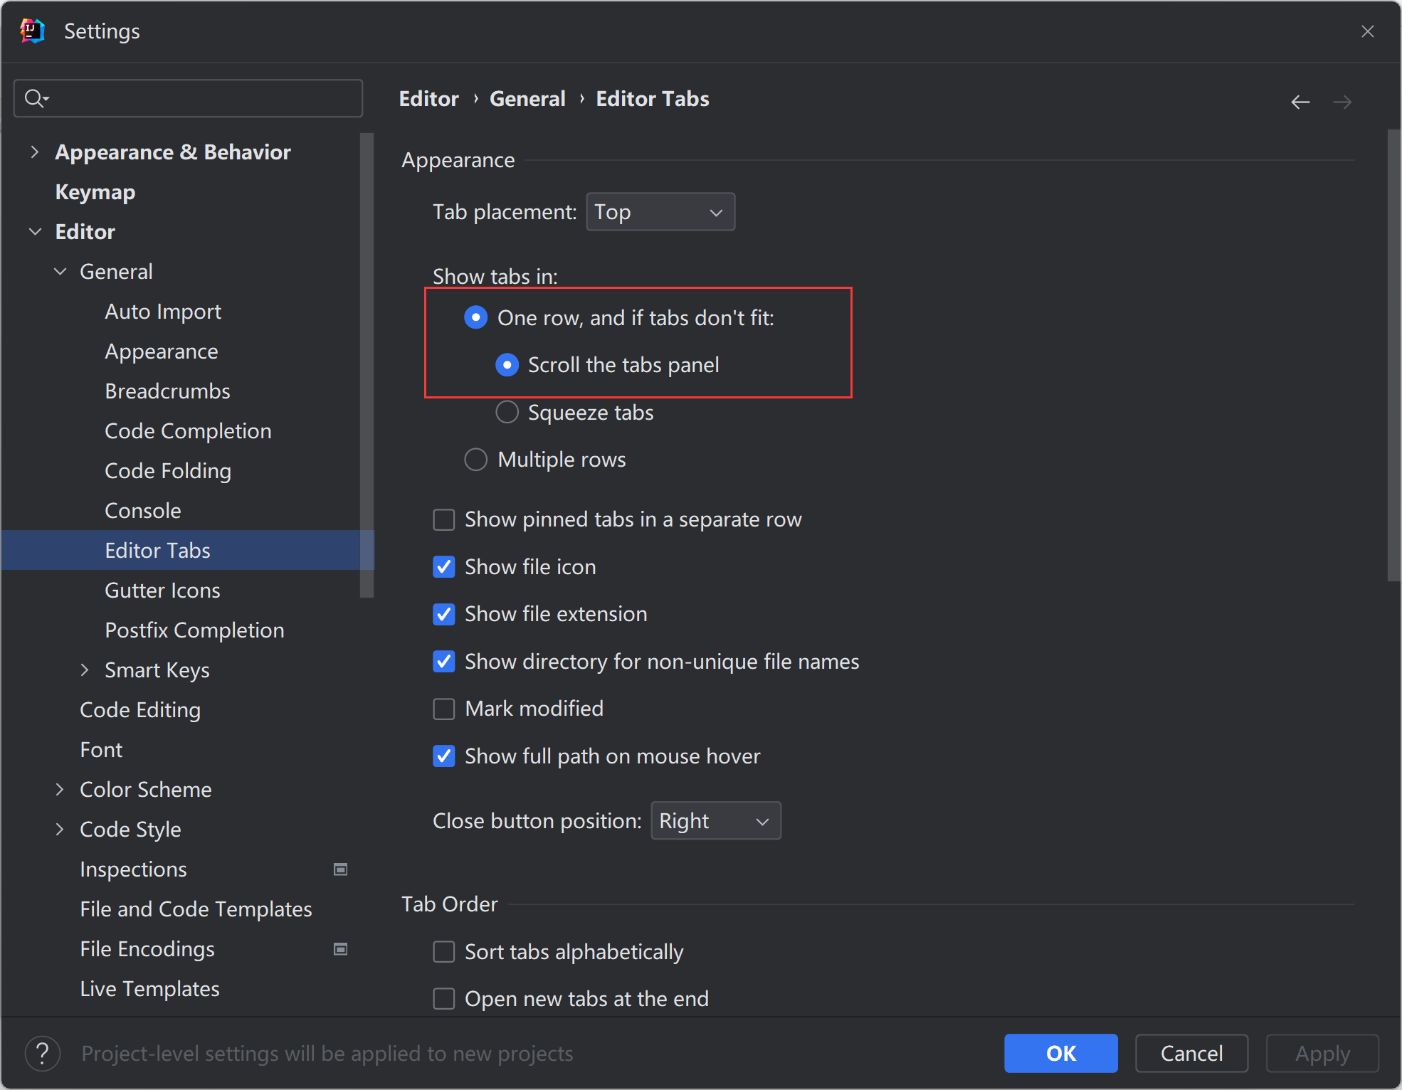This screenshot has width=1402, height=1090.
Task: Click the right panel vertical scrollbar
Action: [1393, 356]
